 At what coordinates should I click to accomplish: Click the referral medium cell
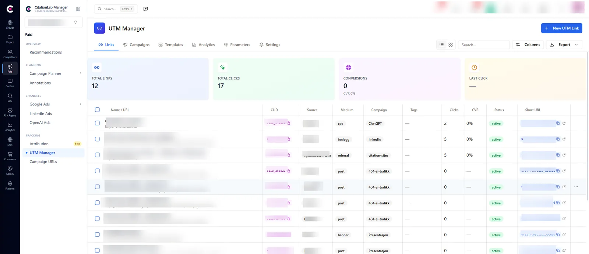(343, 155)
